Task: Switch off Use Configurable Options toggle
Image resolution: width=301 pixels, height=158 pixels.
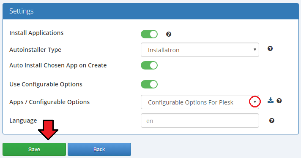Action: pos(149,84)
